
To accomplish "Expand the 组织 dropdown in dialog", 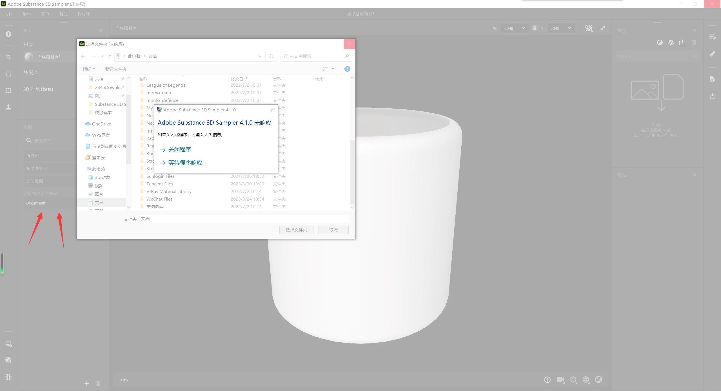I will [x=89, y=69].
